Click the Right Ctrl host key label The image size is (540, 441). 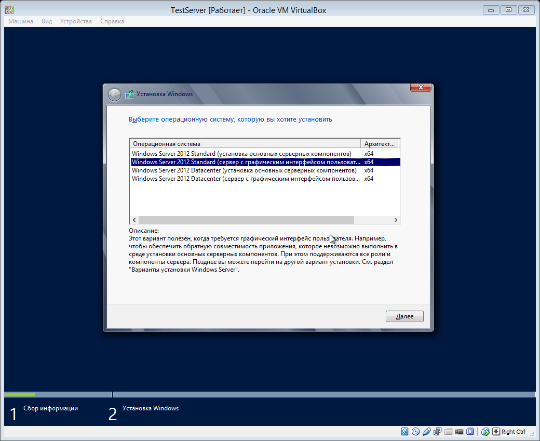(x=513, y=432)
